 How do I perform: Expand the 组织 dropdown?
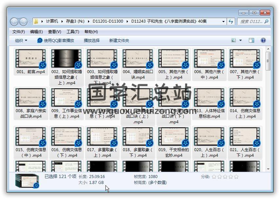coord(21,40)
